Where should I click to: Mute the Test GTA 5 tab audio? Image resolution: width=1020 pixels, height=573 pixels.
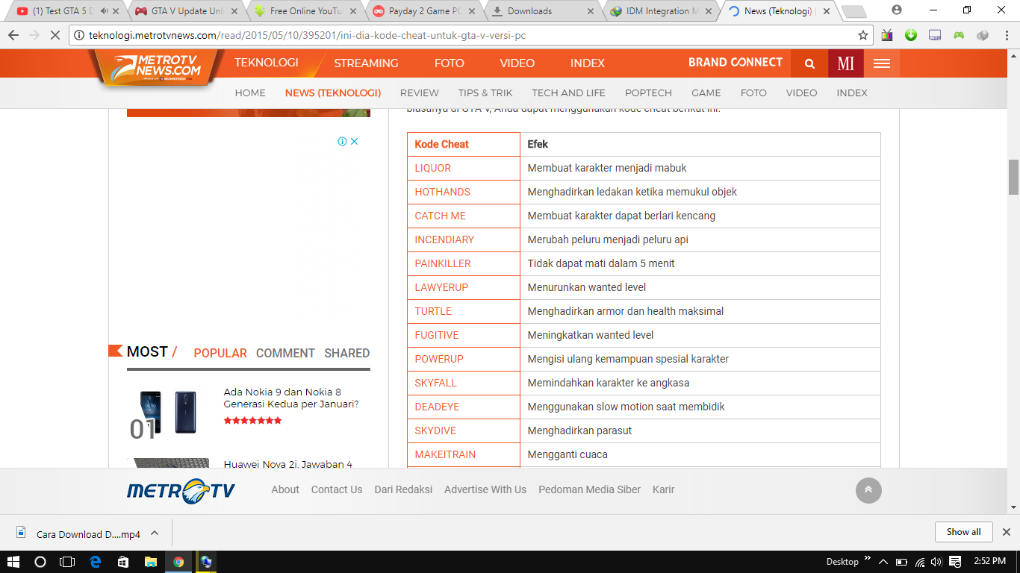(x=104, y=11)
